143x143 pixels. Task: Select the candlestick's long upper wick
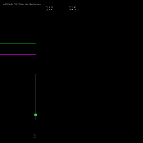(x=36, y=94)
